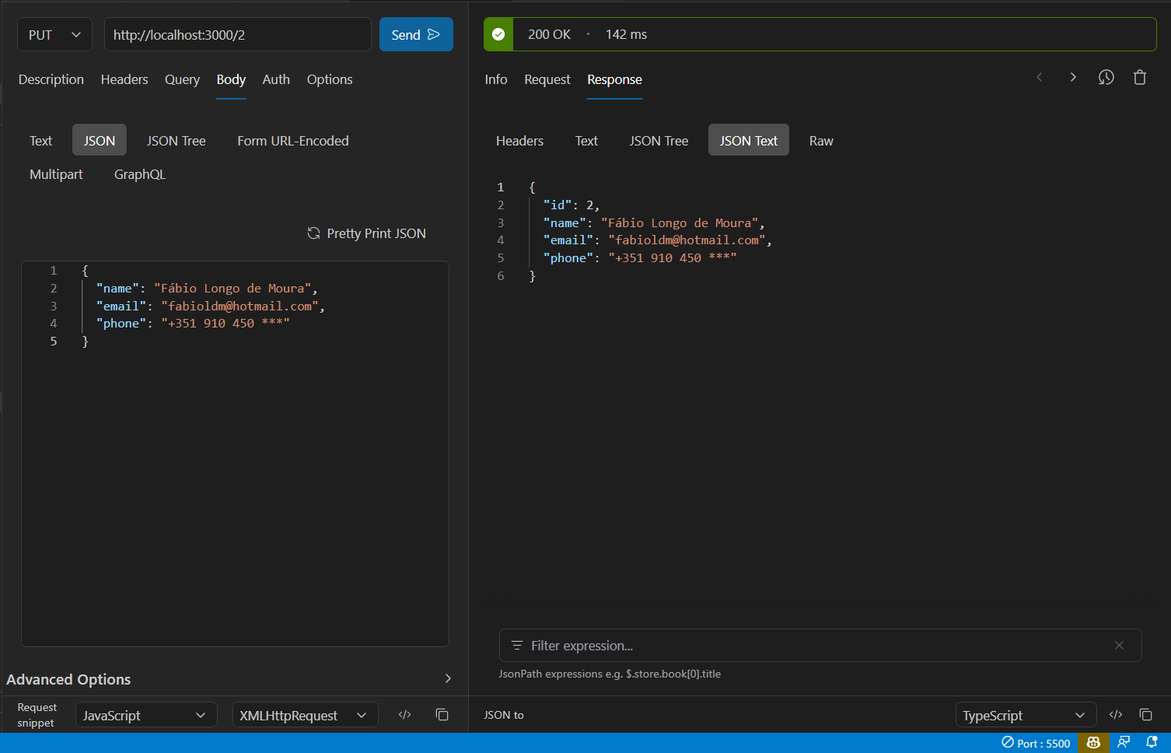Viewport: 1171px width, 753px height.
Task: Copy the request snippet
Action: (442, 715)
